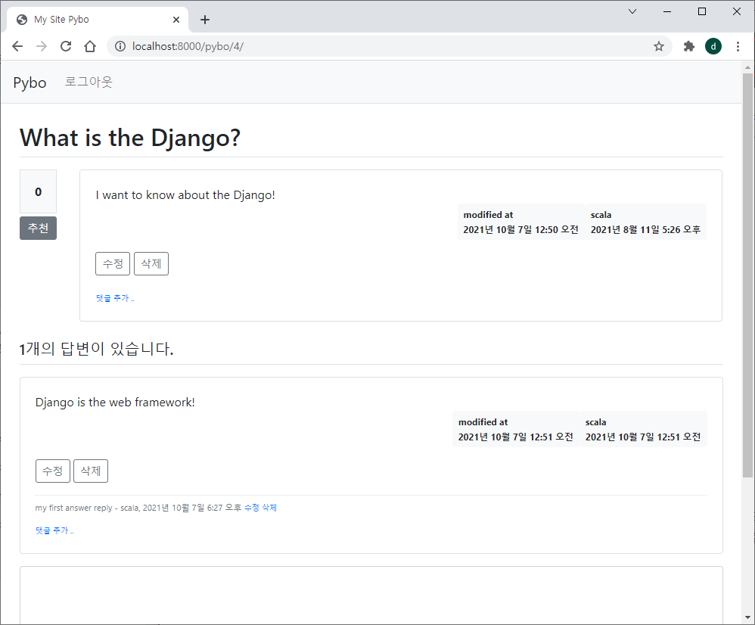Go to the Pybo home link
The width and height of the screenshot is (755, 625).
(x=30, y=82)
